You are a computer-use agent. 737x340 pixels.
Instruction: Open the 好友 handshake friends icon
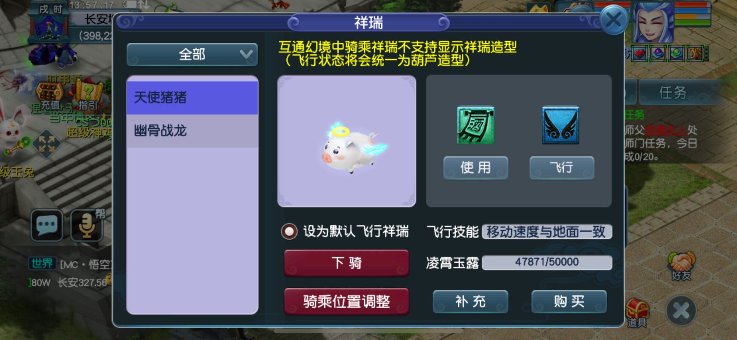coord(681,266)
